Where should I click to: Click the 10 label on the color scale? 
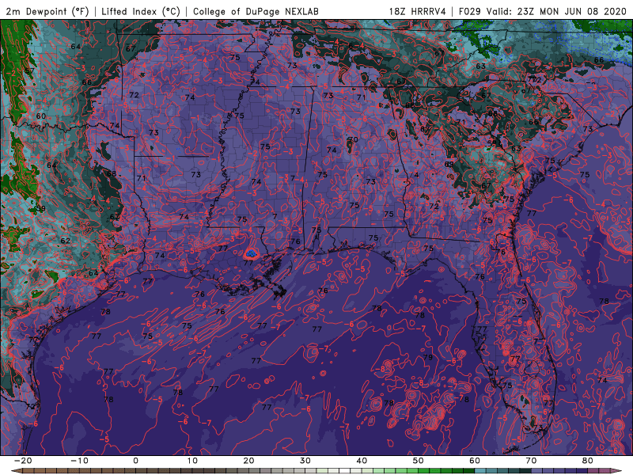tap(192, 461)
